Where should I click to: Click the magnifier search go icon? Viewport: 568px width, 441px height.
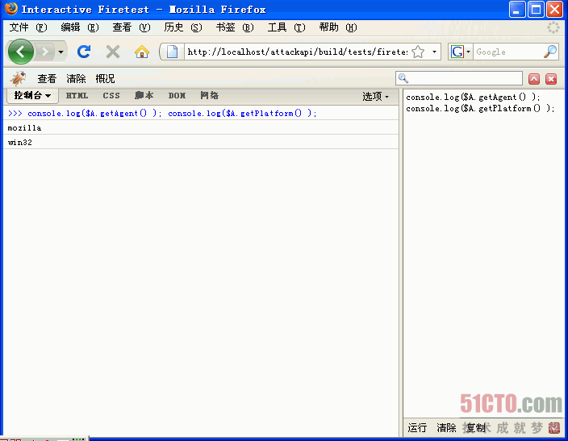click(550, 52)
